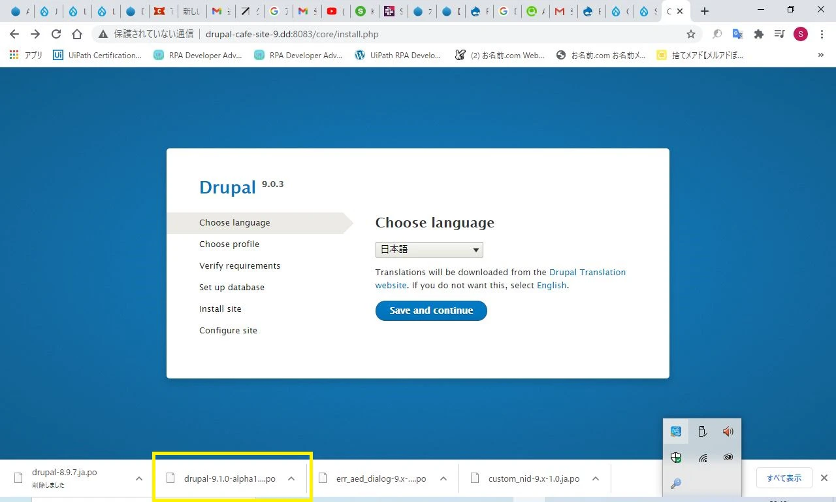
Task: Expand options for drupal-8.9.7.ja.po download
Action: pyautogui.click(x=139, y=478)
